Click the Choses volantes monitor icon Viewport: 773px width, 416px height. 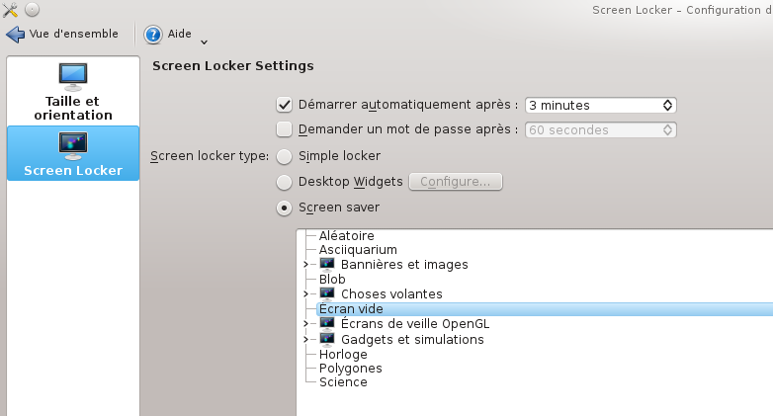(327, 294)
